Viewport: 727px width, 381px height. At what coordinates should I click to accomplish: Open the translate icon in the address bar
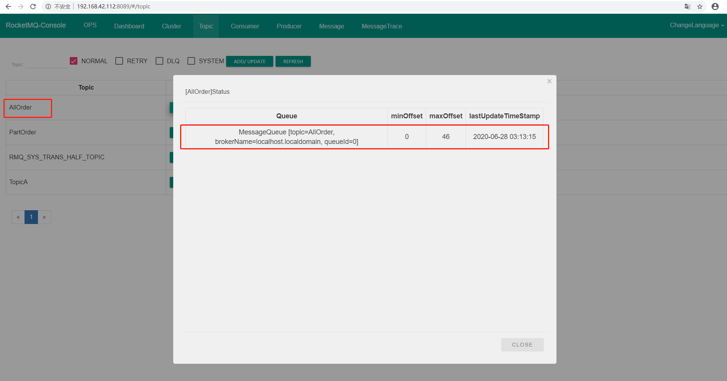tap(687, 7)
